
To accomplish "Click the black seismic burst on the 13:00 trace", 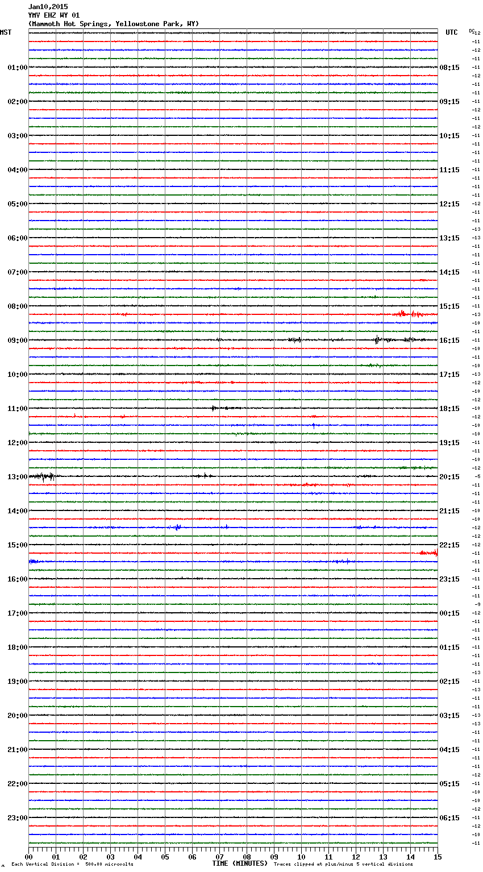I will point(43,476).
